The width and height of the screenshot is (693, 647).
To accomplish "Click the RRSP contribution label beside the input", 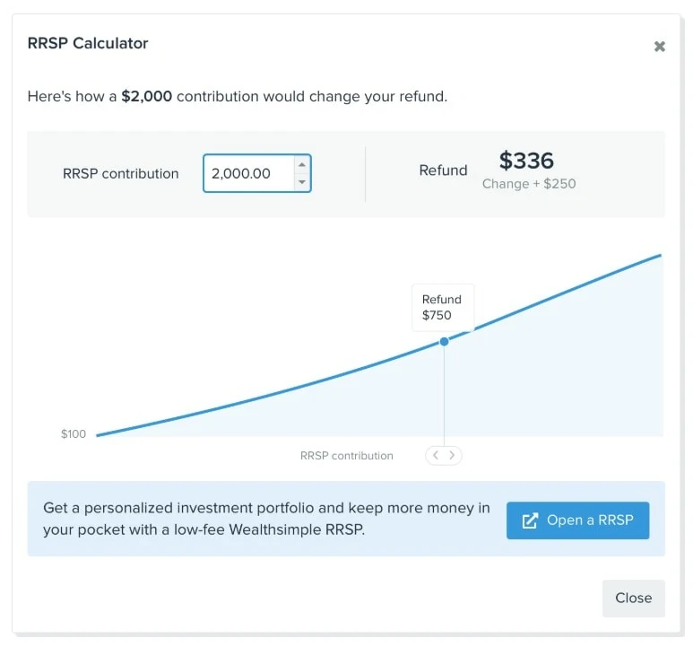I will (120, 174).
